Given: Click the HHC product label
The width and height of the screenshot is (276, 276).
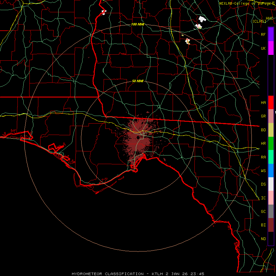Looking at the screenshot, I should [269, 18].
